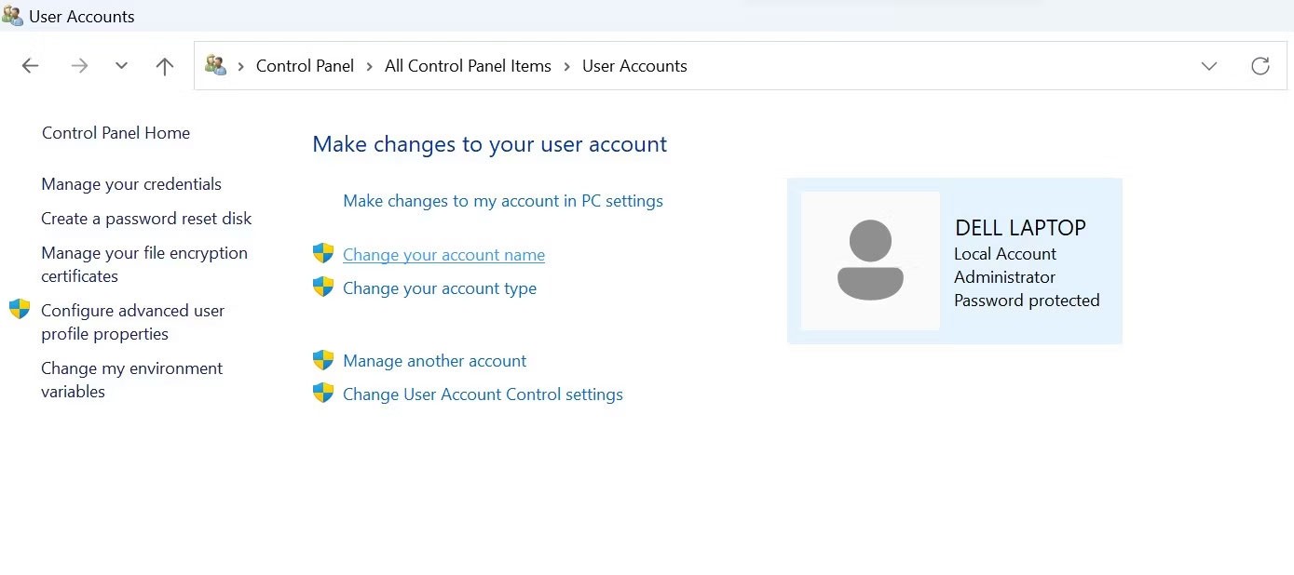Screen dimensions: 1294x575
Task: Click the User Accounts icon in address bar
Action: [x=216, y=66]
